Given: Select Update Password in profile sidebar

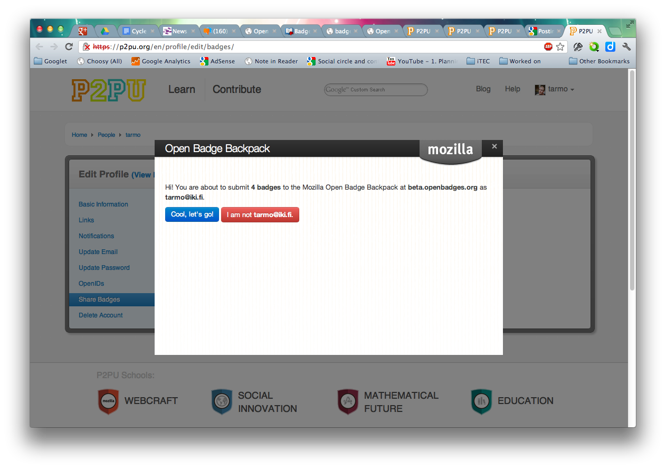Looking at the screenshot, I should (104, 268).
